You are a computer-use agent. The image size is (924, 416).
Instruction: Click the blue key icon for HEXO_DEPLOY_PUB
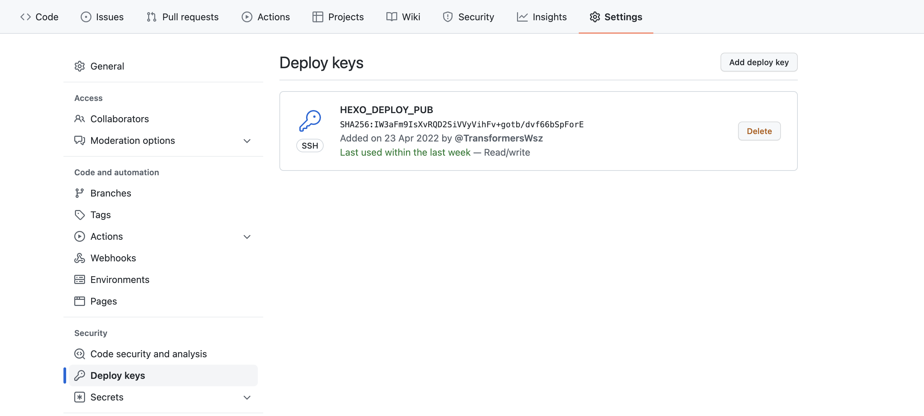click(310, 121)
